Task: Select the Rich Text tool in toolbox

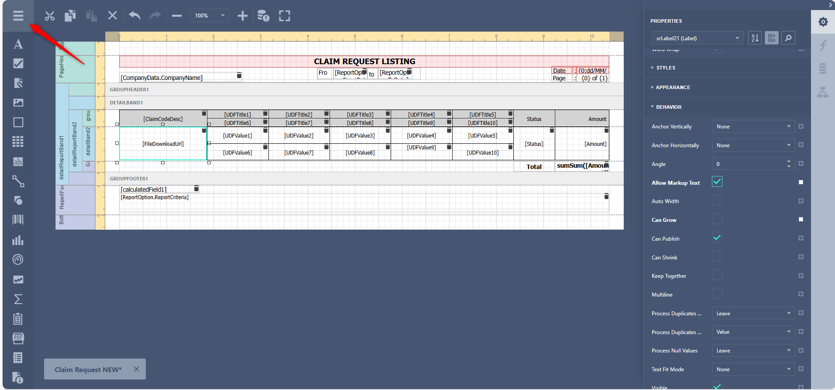Action: 18,83
